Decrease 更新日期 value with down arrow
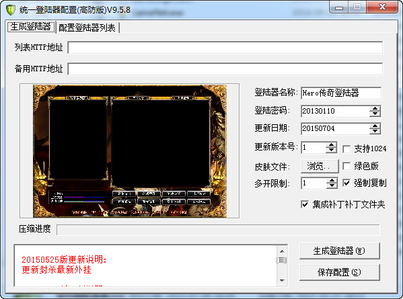The height and width of the screenshot is (299, 403). coord(375,131)
